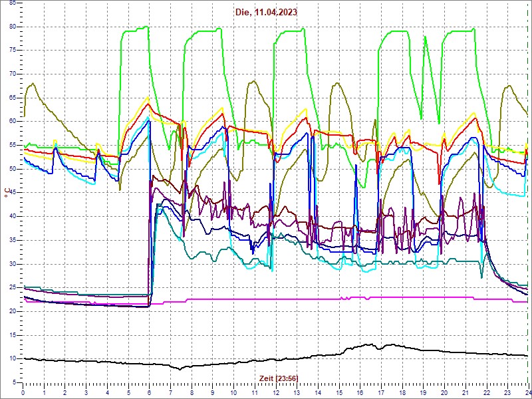Select the hour label '12' on the time axis
Screen dimensions: 532x399
(x=276, y=393)
